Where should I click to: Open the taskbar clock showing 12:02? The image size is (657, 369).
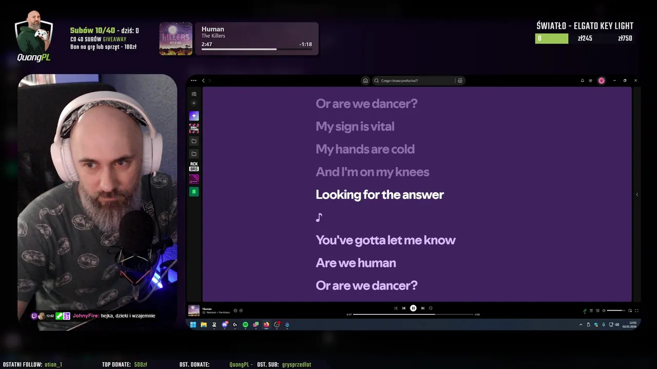coord(629,324)
